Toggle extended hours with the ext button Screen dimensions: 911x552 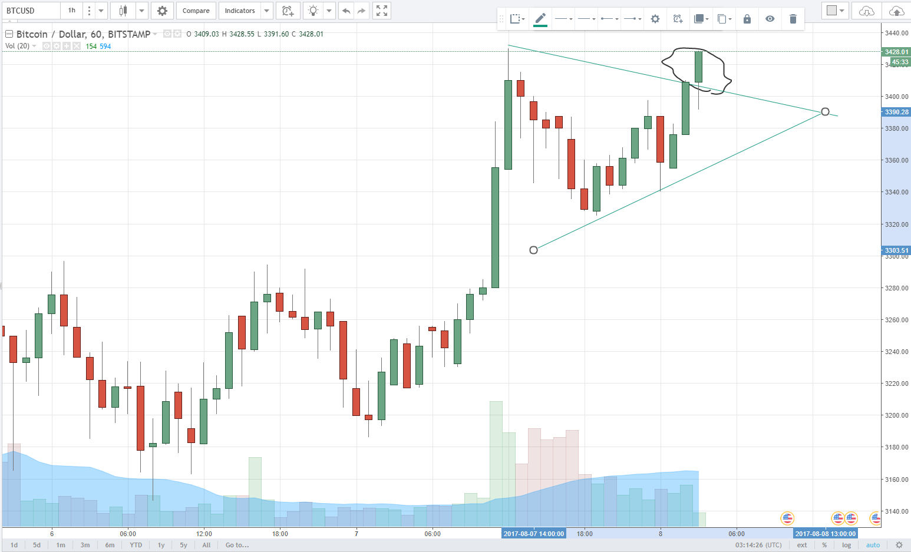[802, 545]
